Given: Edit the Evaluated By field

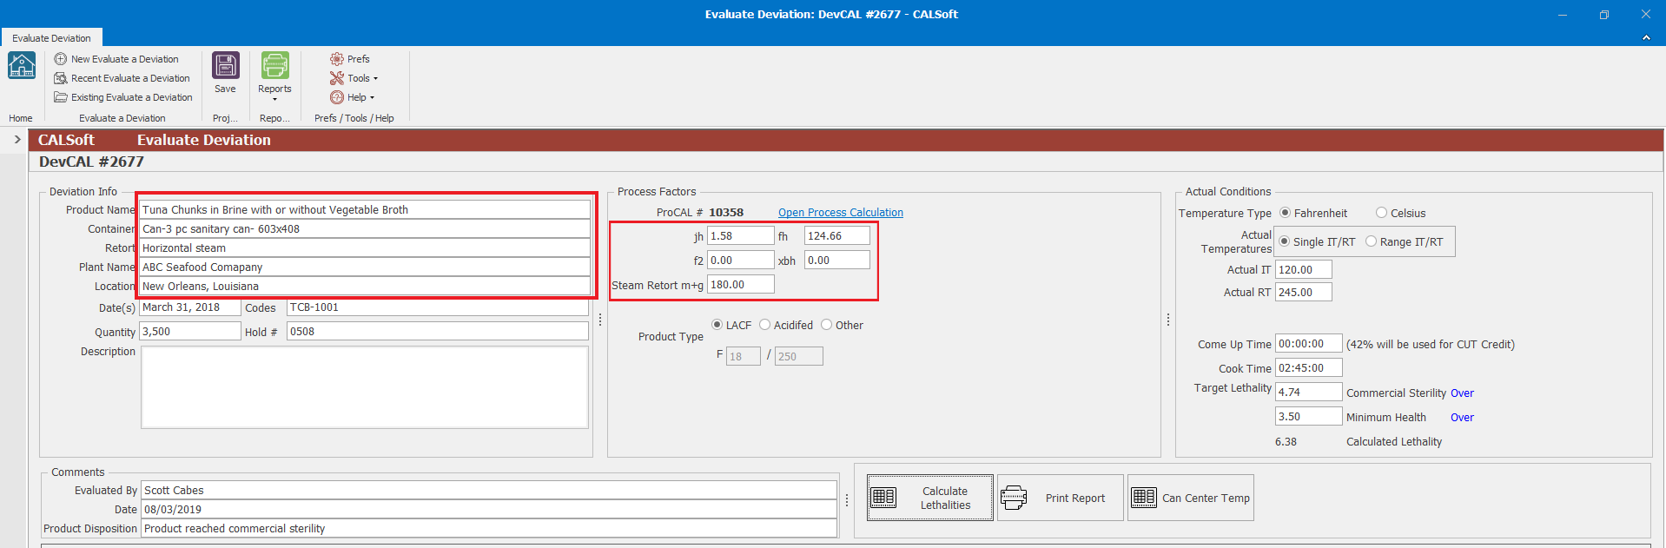Looking at the screenshot, I should tap(489, 490).
